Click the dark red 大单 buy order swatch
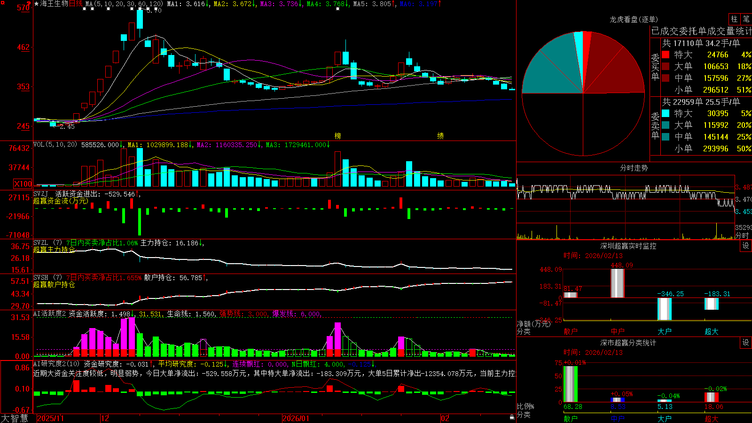This screenshot has width=752, height=423. coord(666,66)
